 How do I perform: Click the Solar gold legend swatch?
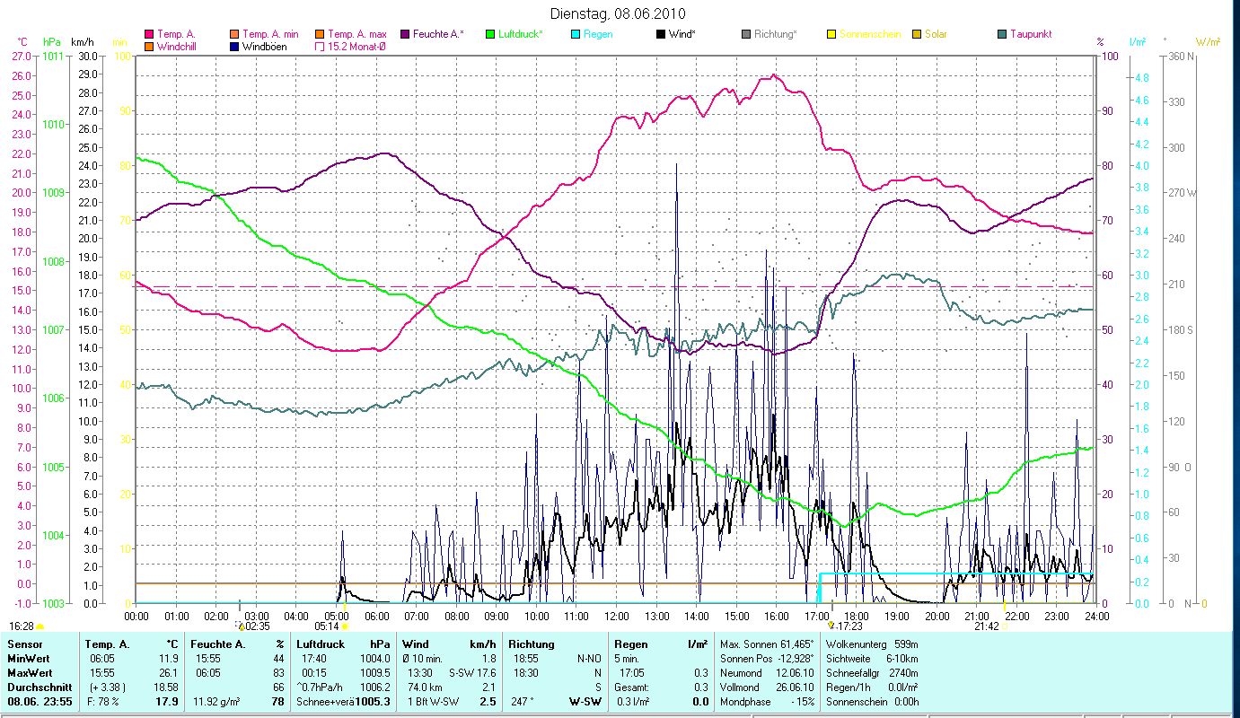pos(917,34)
